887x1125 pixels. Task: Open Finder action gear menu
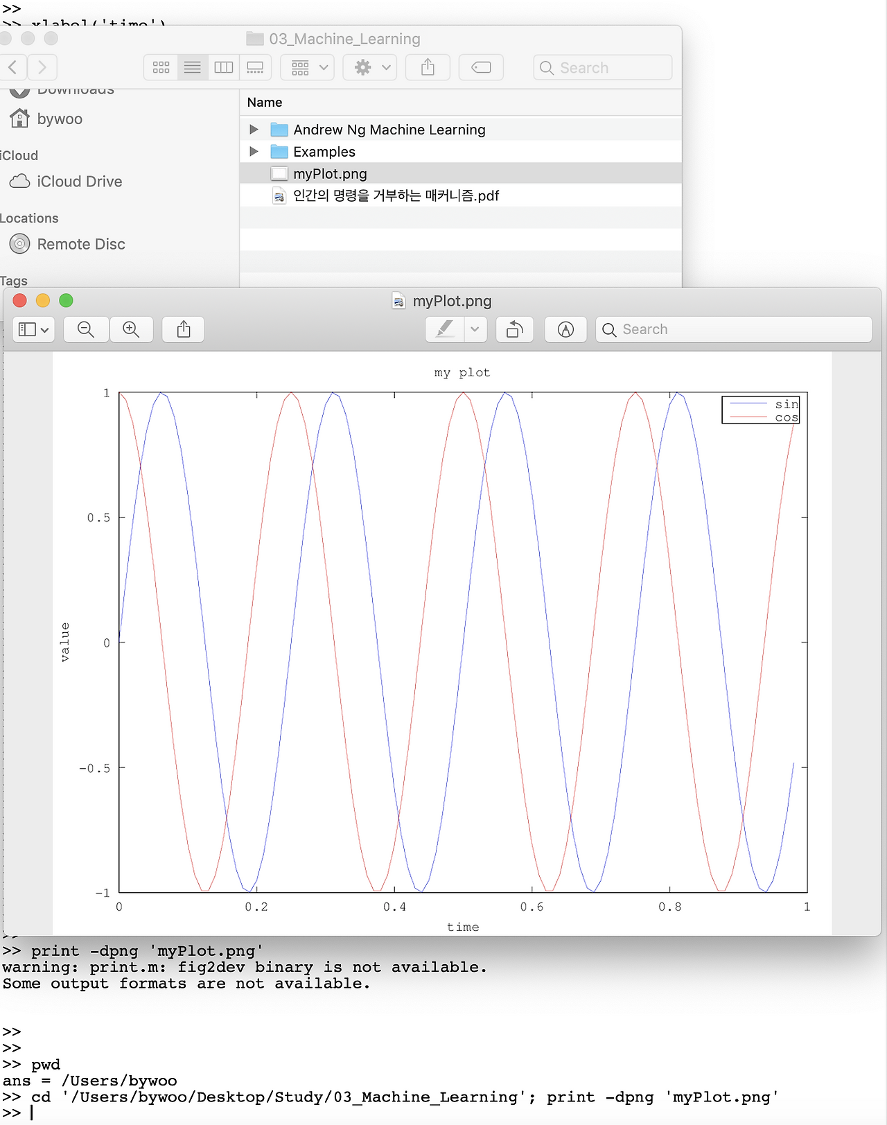click(370, 67)
